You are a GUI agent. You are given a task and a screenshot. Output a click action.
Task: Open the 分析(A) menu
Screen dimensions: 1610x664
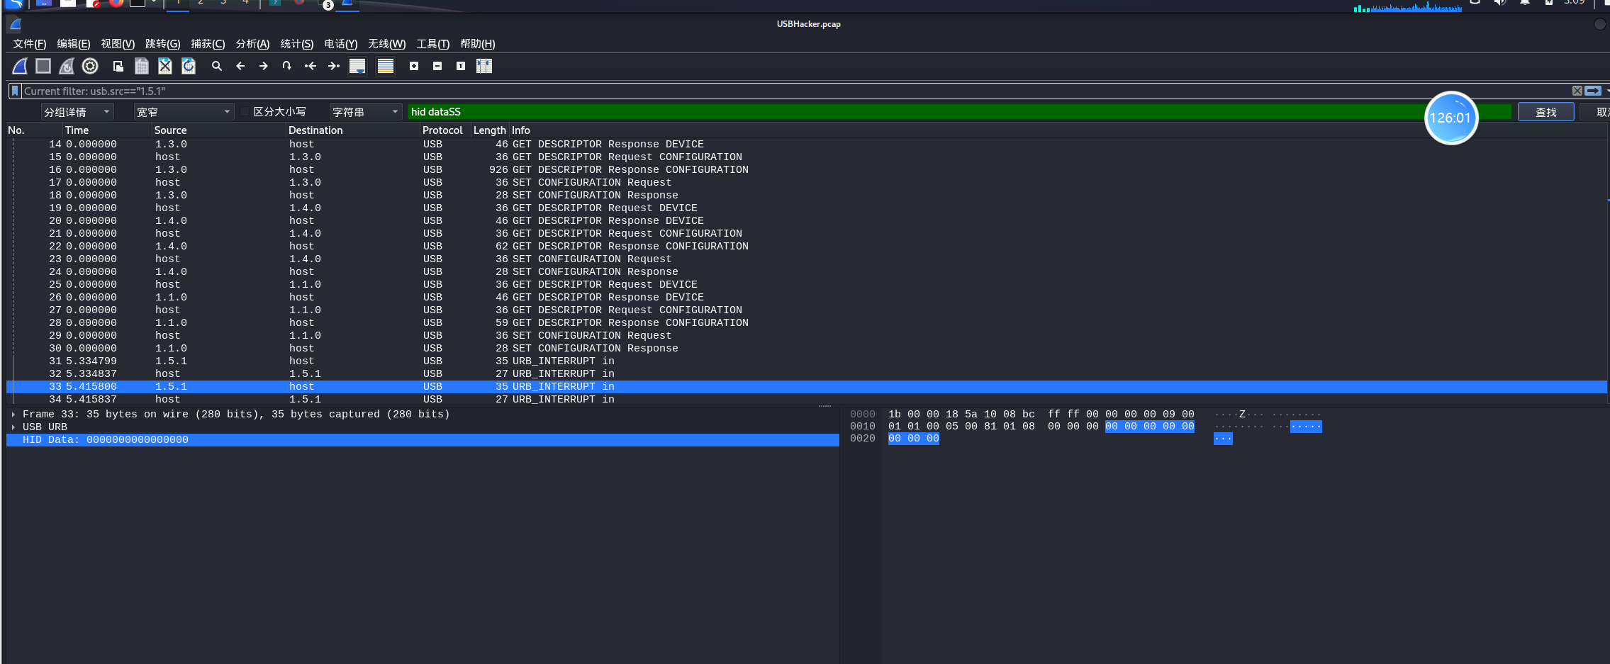click(252, 44)
